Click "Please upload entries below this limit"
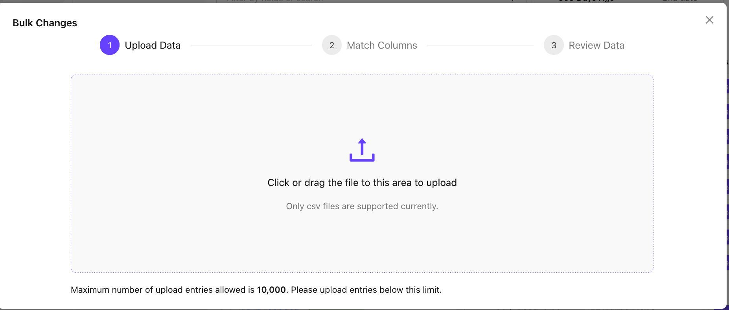The height and width of the screenshot is (310, 729). [366, 290]
